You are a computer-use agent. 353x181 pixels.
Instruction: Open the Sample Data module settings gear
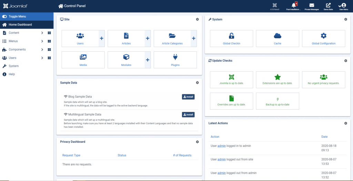(197, 83)
